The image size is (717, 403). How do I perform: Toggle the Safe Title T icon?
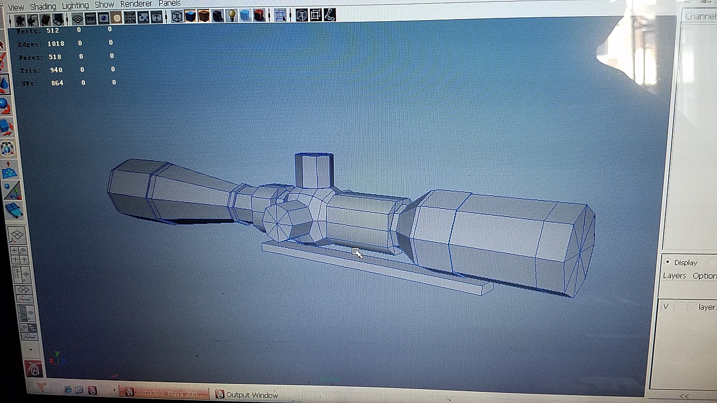click(x=157, y=17)
